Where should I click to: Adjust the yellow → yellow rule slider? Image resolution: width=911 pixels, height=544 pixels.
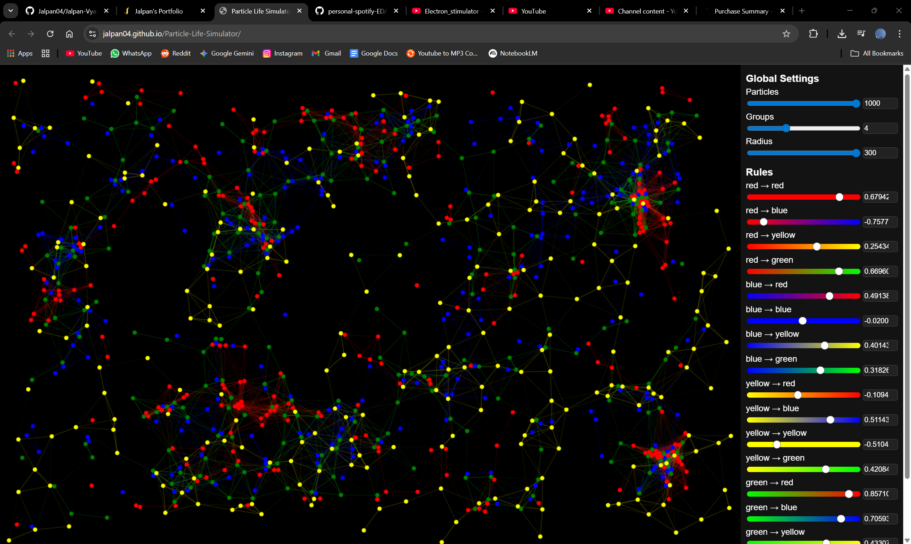coord(803,445)
